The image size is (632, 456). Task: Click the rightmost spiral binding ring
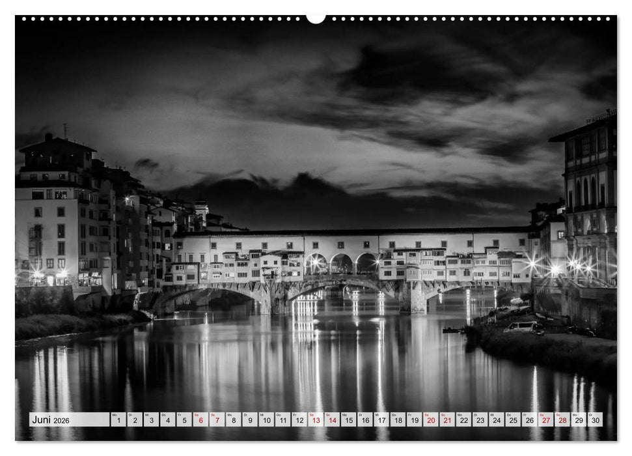click(x=609, y=20)
